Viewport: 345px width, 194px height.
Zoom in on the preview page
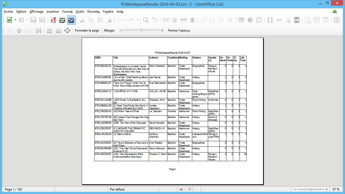[49, 30]
